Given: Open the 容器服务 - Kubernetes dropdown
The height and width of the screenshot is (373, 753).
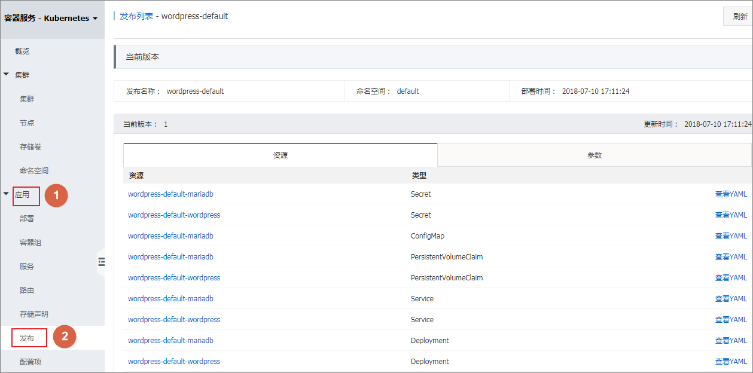Looking at the screenshot, I should click(x=51, y=18).
